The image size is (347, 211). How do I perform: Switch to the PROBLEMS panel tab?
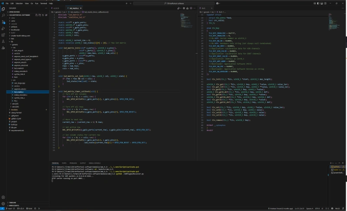[72, 163]
